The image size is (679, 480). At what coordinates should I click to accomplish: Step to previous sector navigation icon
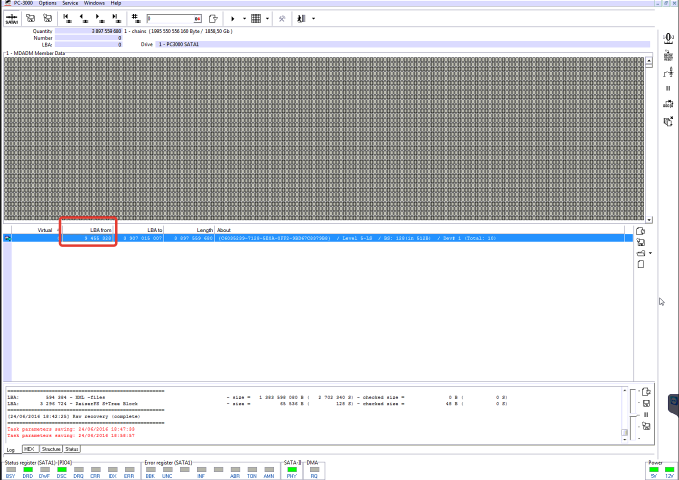[83, 18]
